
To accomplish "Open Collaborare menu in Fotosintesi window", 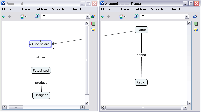I will point(42,9).
